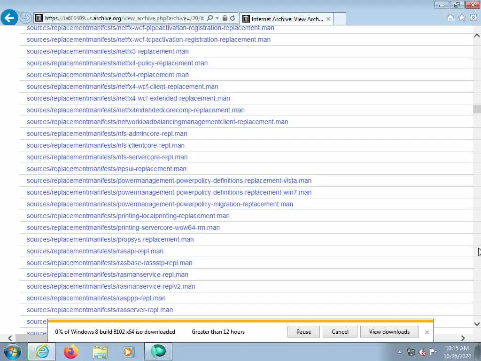Screen dimensions: 481x361
Task: Open netfx4extendedcorecomp-replacement.man link
Action: point(136,110)
